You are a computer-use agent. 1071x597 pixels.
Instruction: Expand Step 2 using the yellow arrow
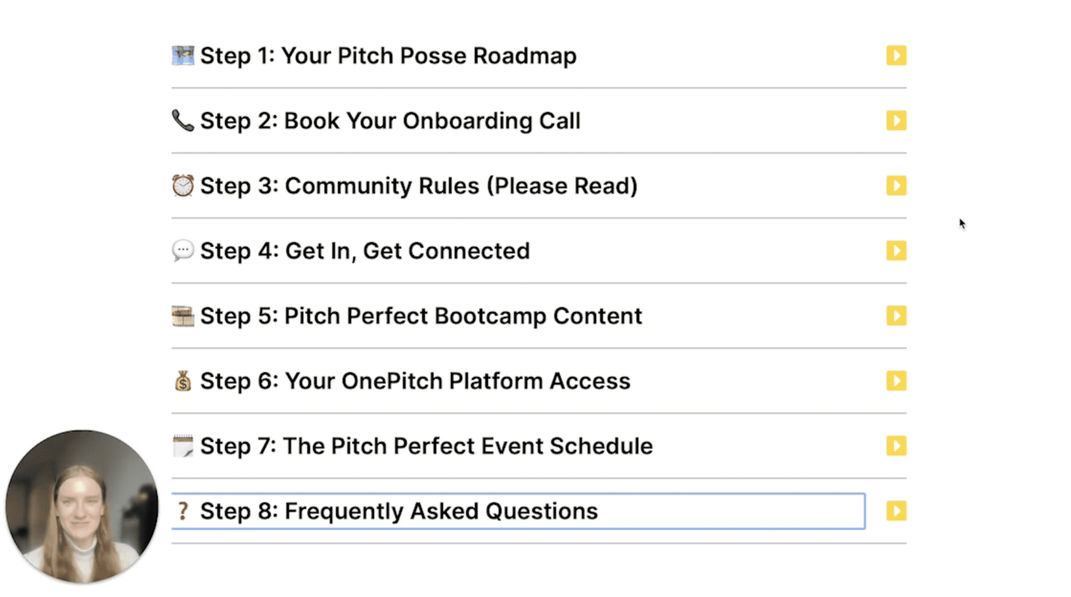coord(896,121)
